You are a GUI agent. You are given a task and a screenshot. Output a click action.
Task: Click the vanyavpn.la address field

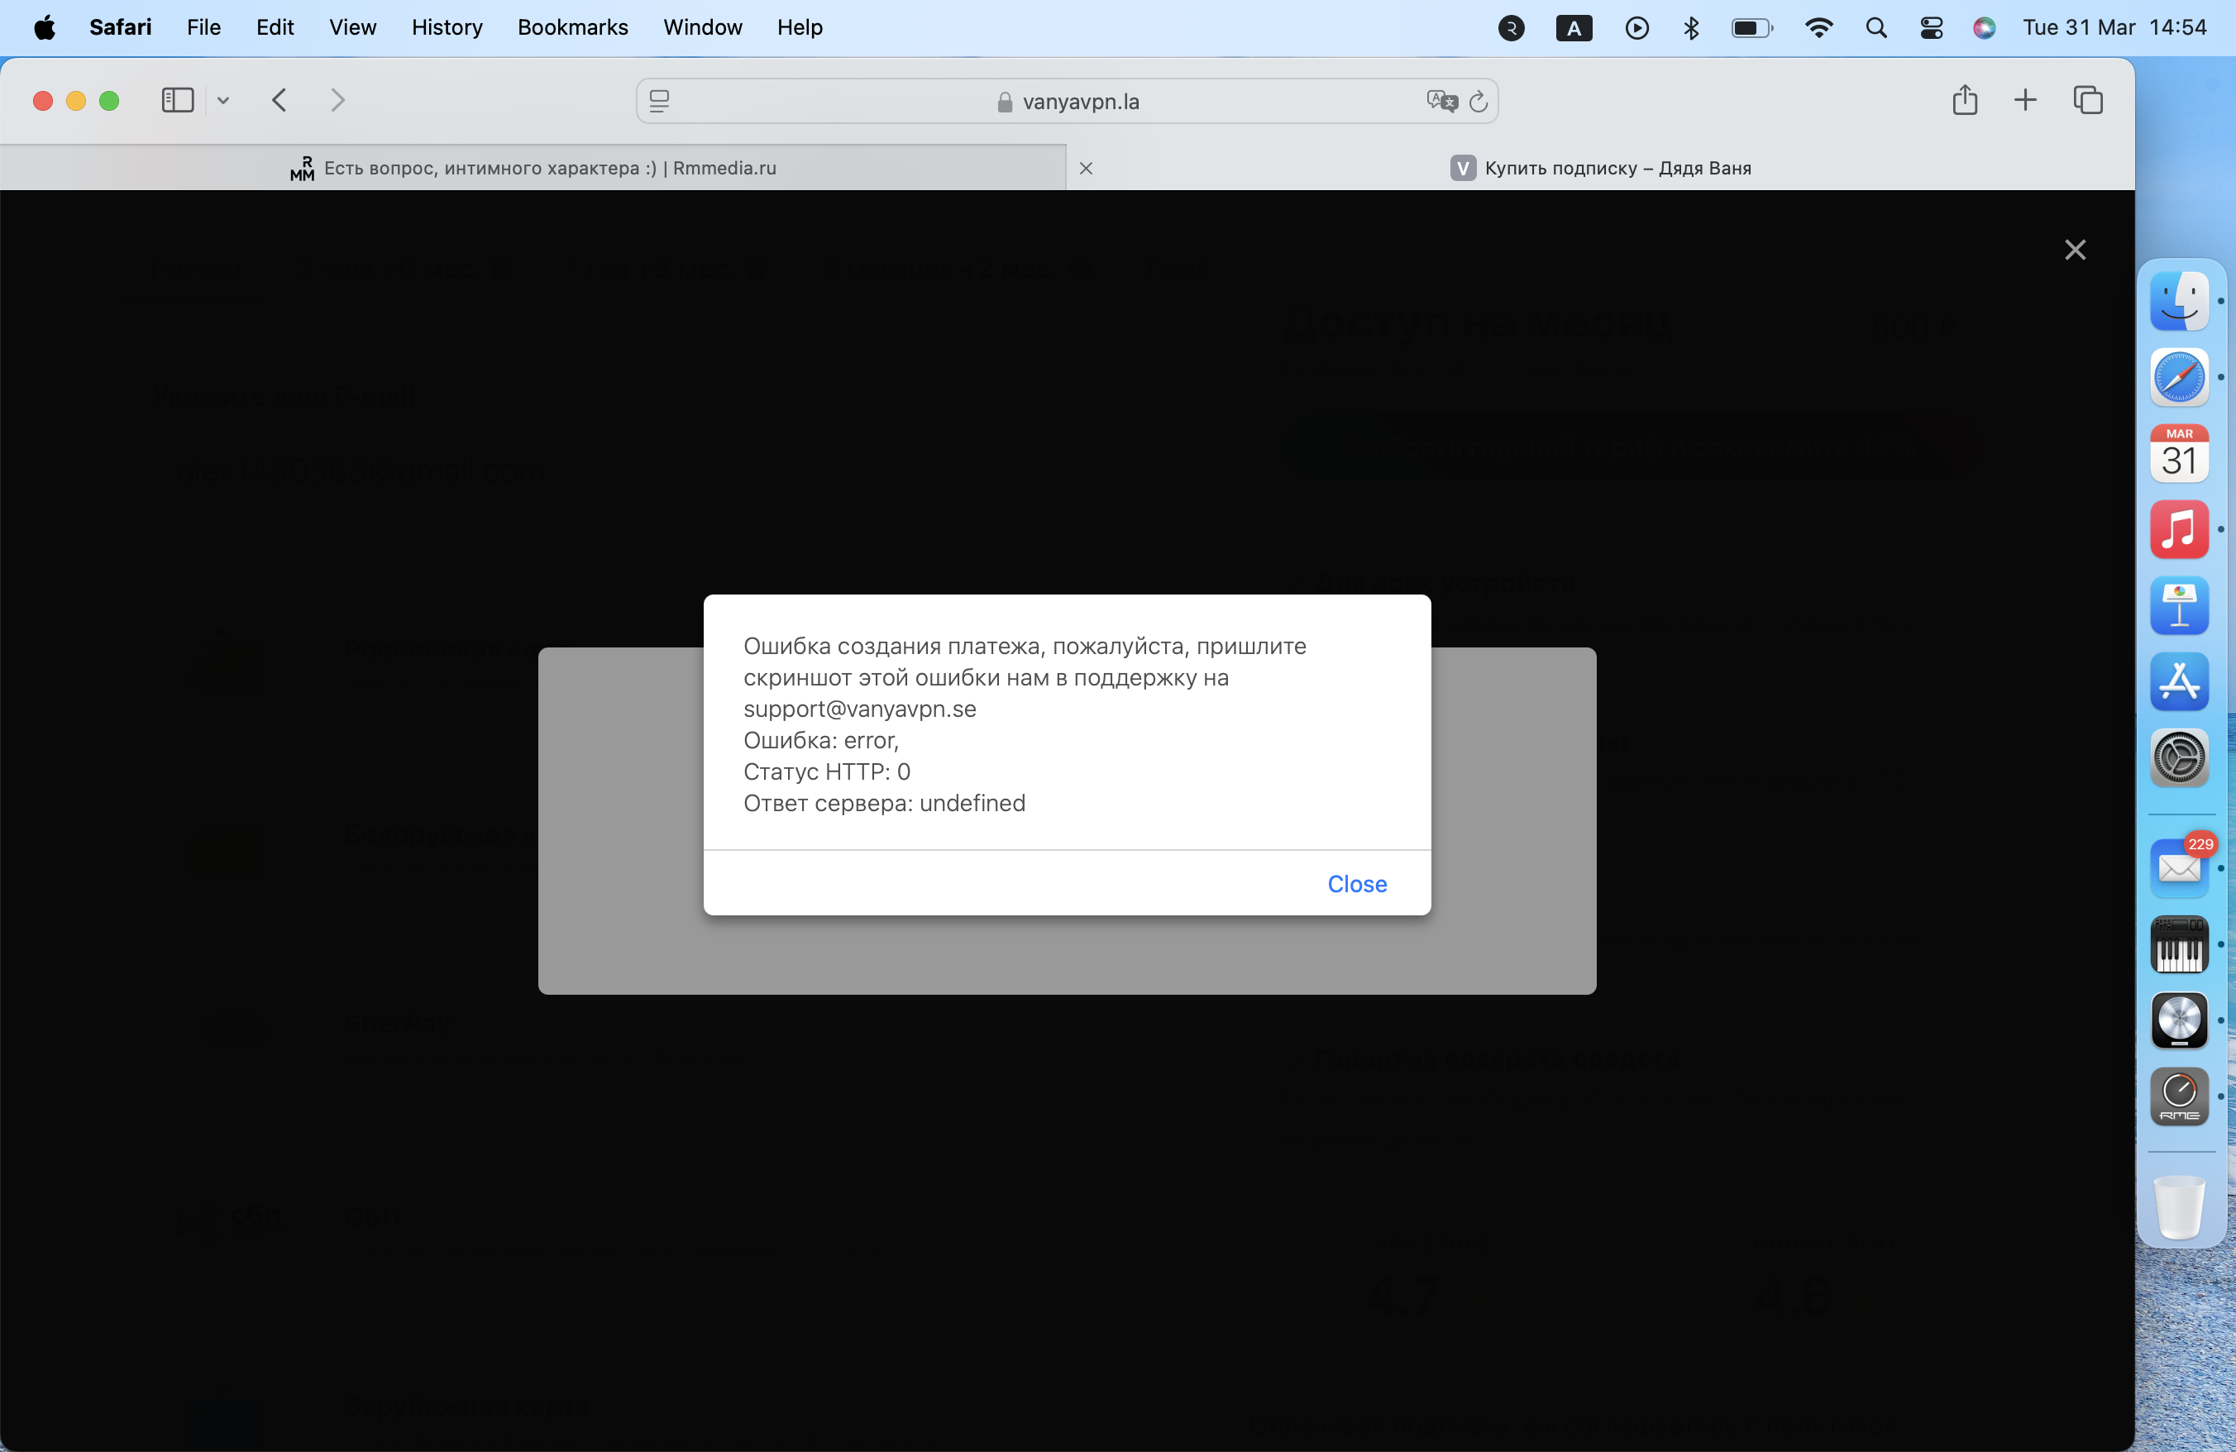[x=1081, y=102]
